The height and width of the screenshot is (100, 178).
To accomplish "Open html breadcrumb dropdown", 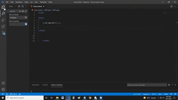I will coord(48,10).
